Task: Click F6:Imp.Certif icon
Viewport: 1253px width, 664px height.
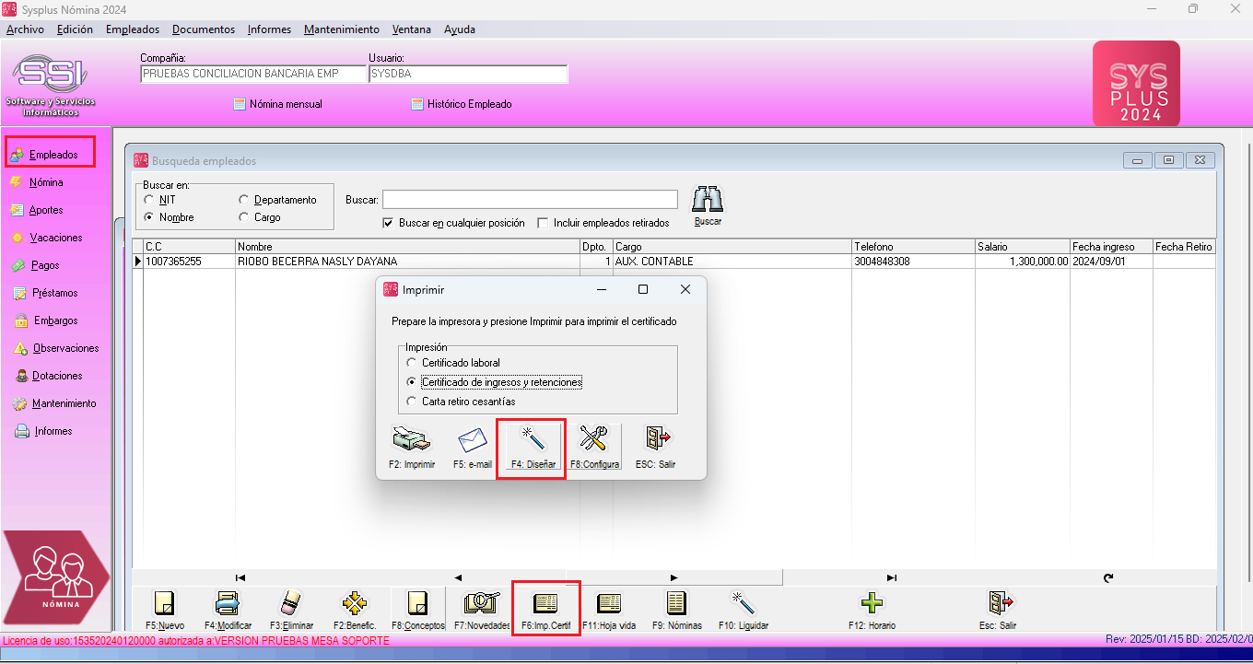Action: click(x=546, y=610)
